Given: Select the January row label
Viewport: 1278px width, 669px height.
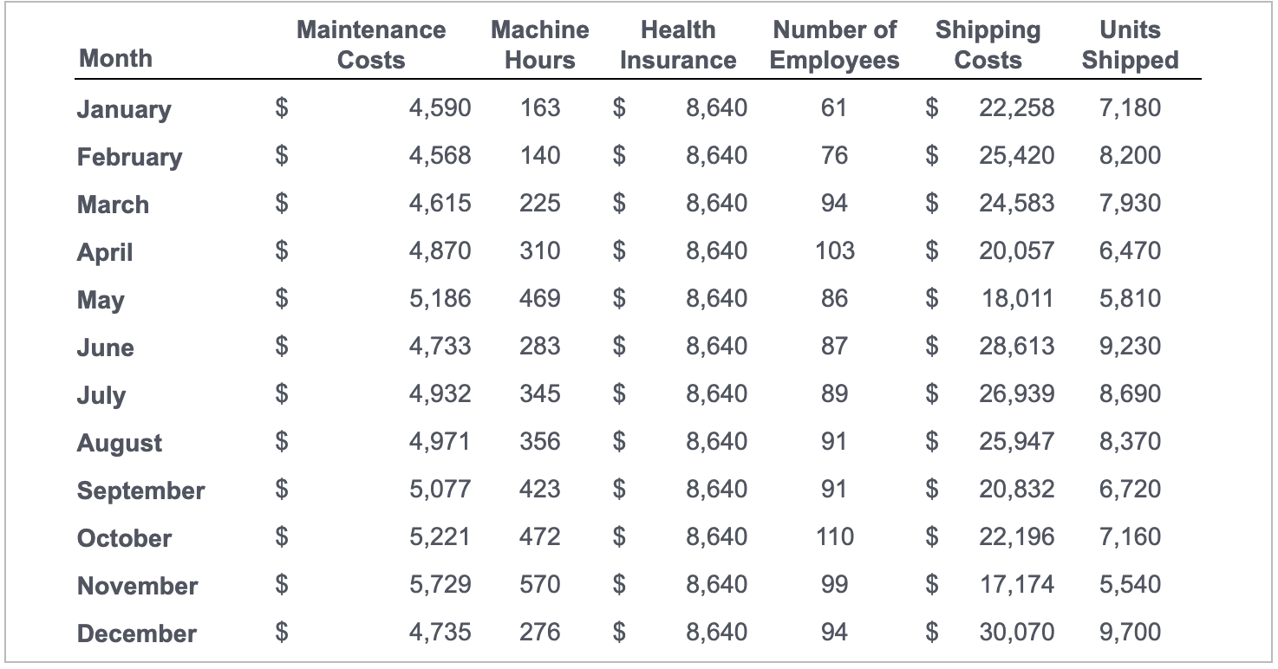Looking at the screenshot, I should coord(124,109).
